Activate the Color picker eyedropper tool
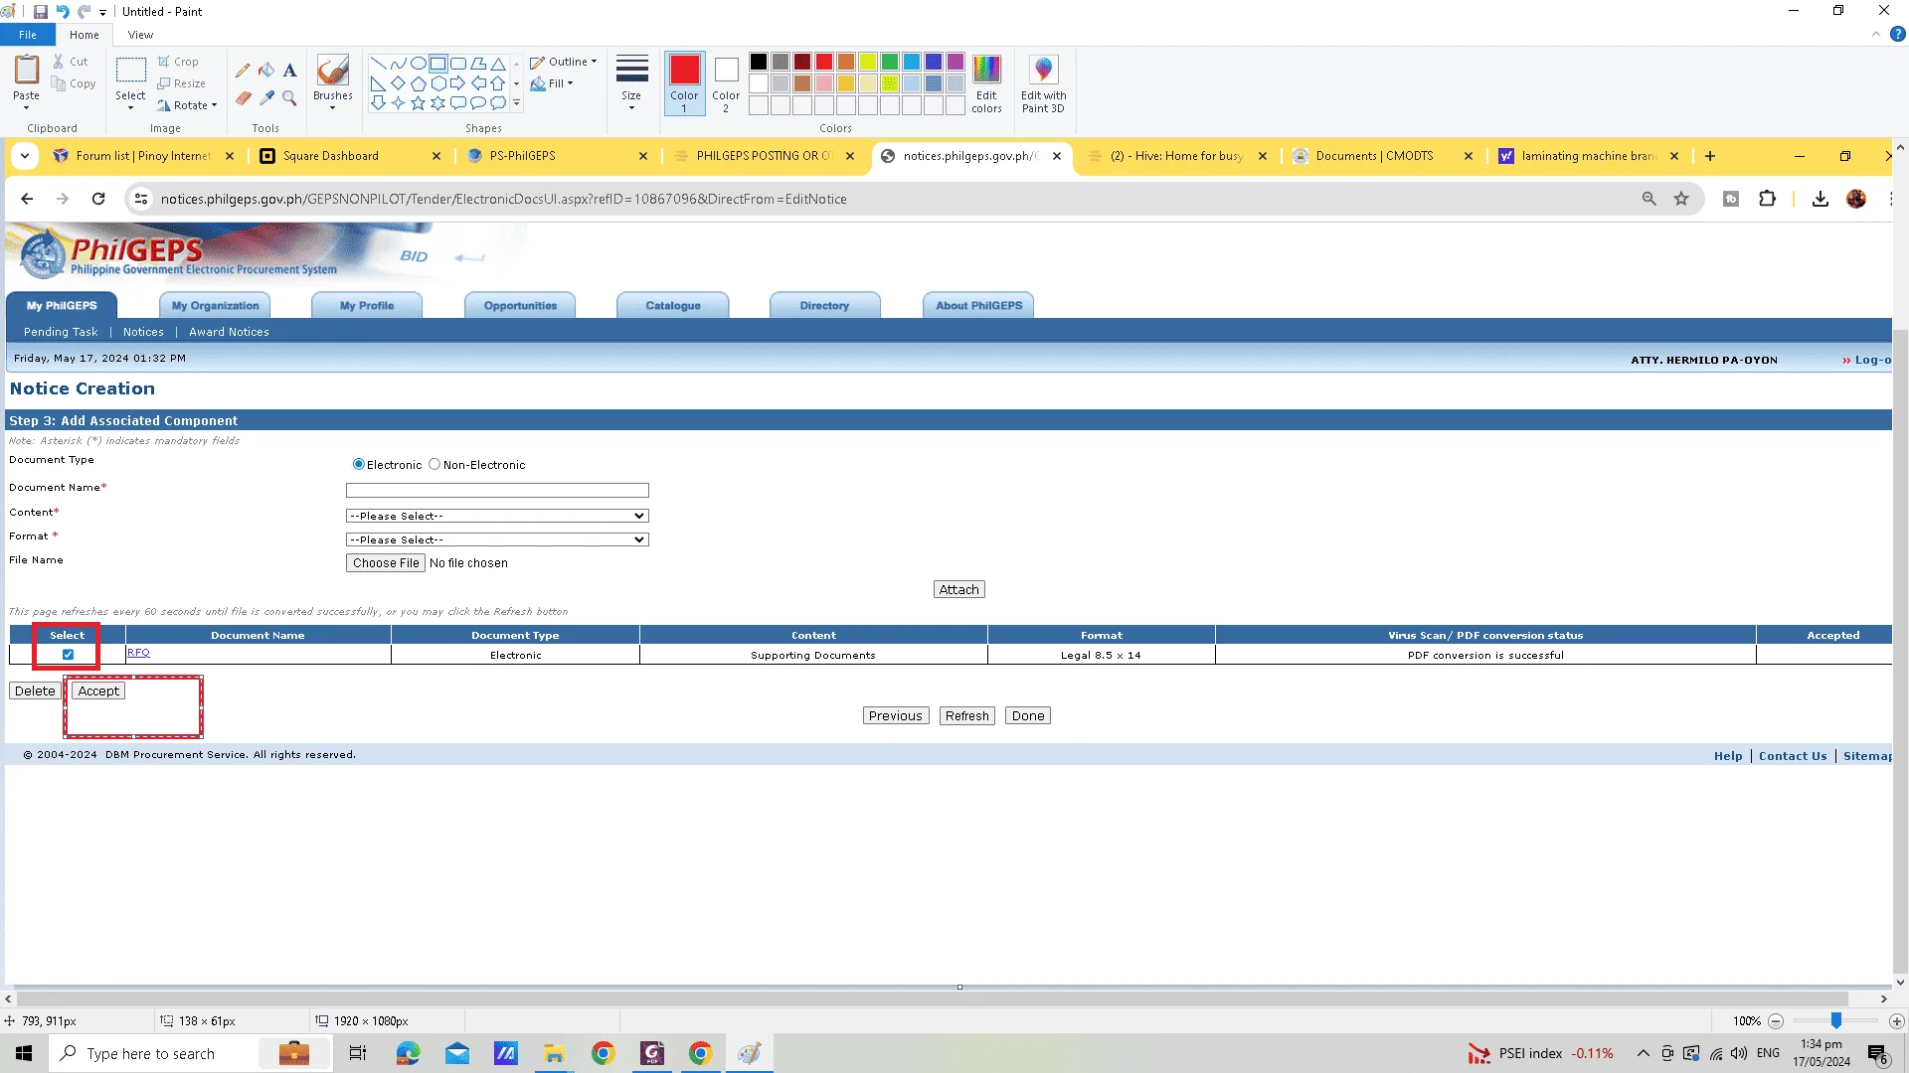Viewport: 1909px width, 1073px height. pos(266,97)
